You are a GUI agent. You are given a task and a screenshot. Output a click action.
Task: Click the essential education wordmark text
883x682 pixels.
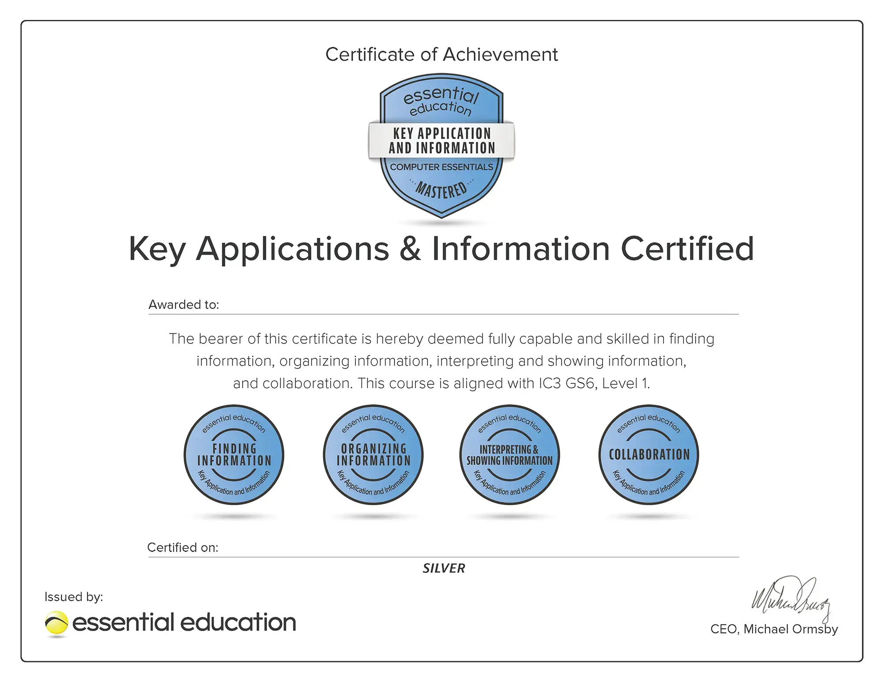184,622
